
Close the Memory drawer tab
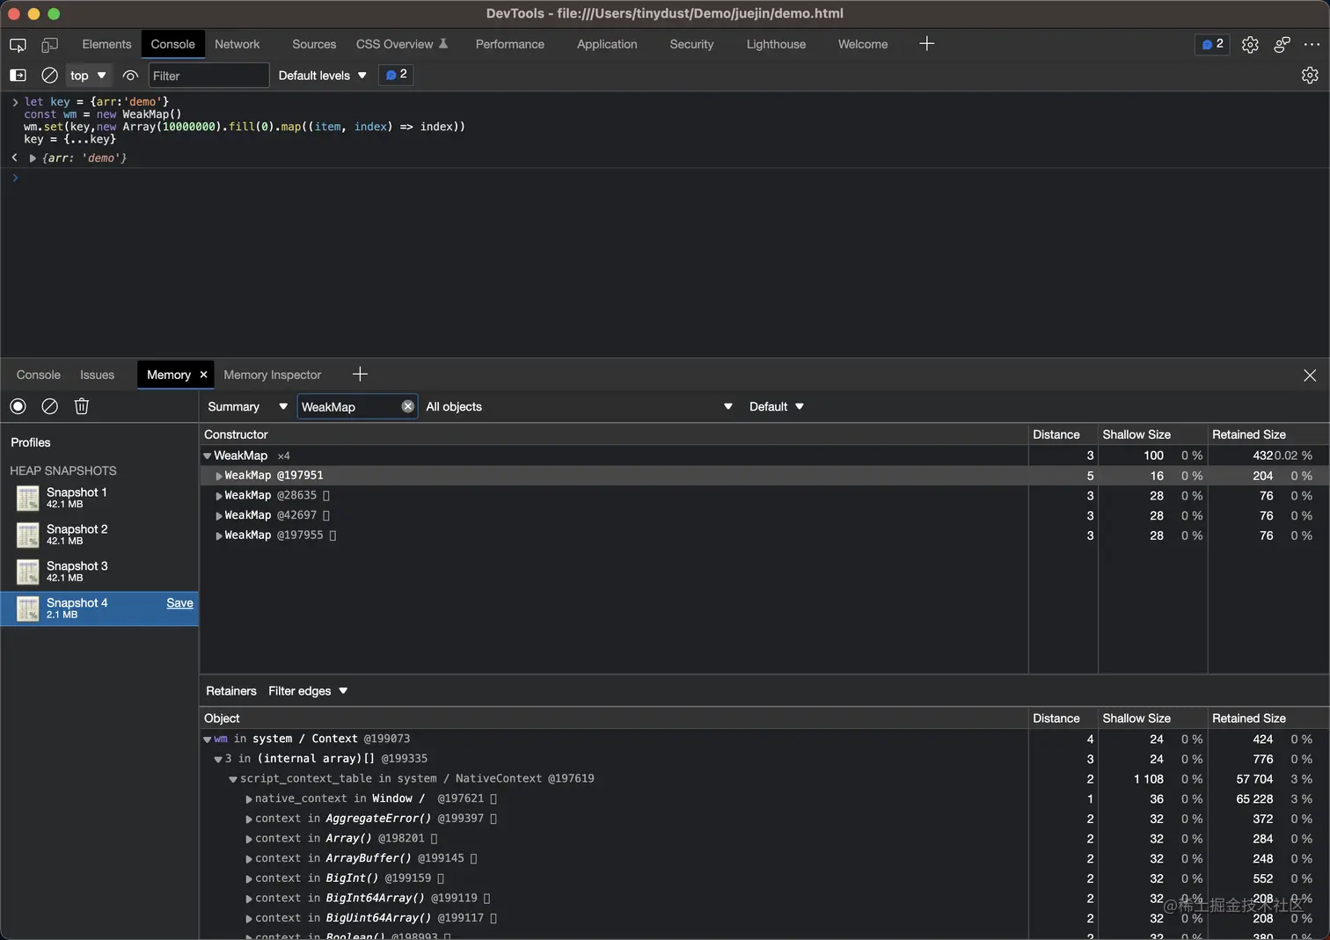203,375
